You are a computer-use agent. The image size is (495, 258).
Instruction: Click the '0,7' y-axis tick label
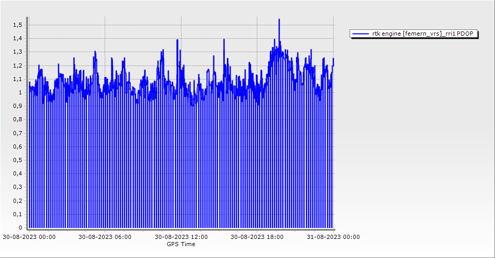tap(18, 133)
